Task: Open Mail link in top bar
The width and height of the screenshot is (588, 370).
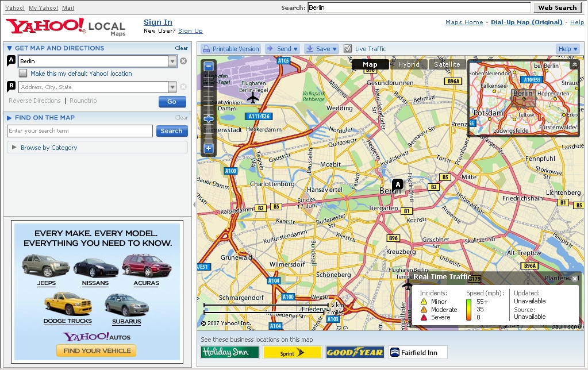Action: tap(68, 8)
